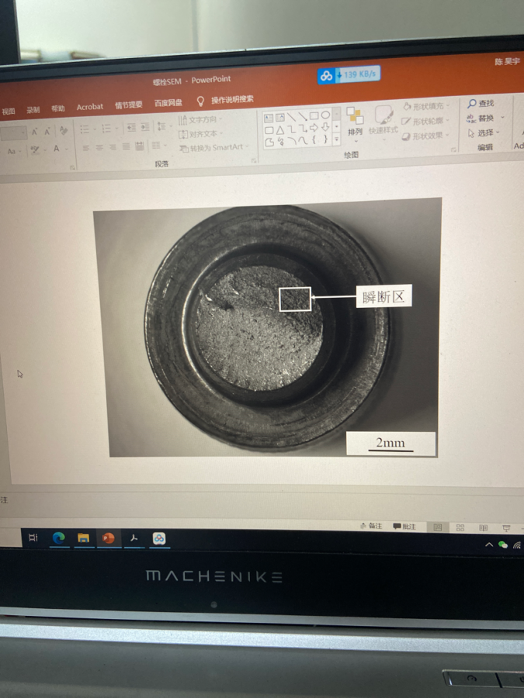Select the 瞬断区 text label on slide
524x698 pixels.
[x=383, y=296]
